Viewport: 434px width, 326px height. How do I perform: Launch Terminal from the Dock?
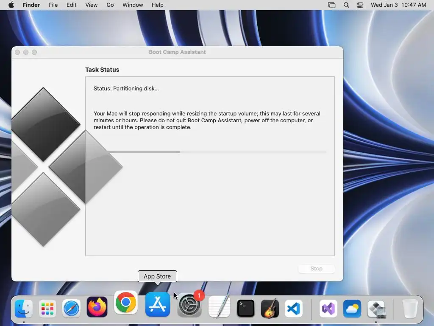click(x=245, y=308)
